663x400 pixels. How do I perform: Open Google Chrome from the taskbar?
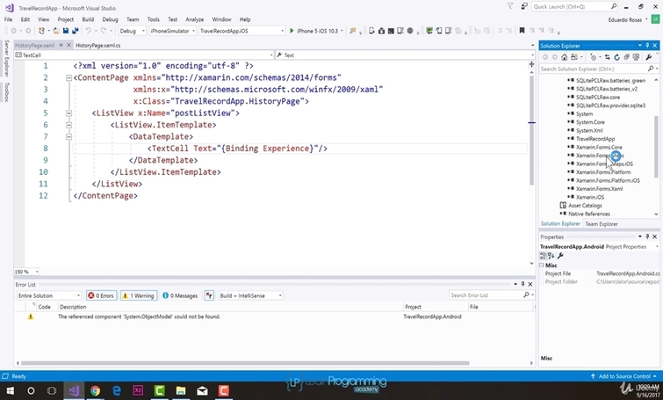pos(95,390)
